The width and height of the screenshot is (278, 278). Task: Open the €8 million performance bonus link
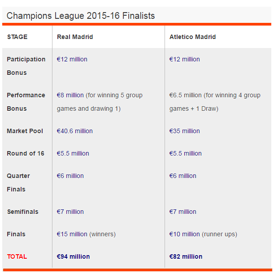pyautogui.click(x=70, y=95)
